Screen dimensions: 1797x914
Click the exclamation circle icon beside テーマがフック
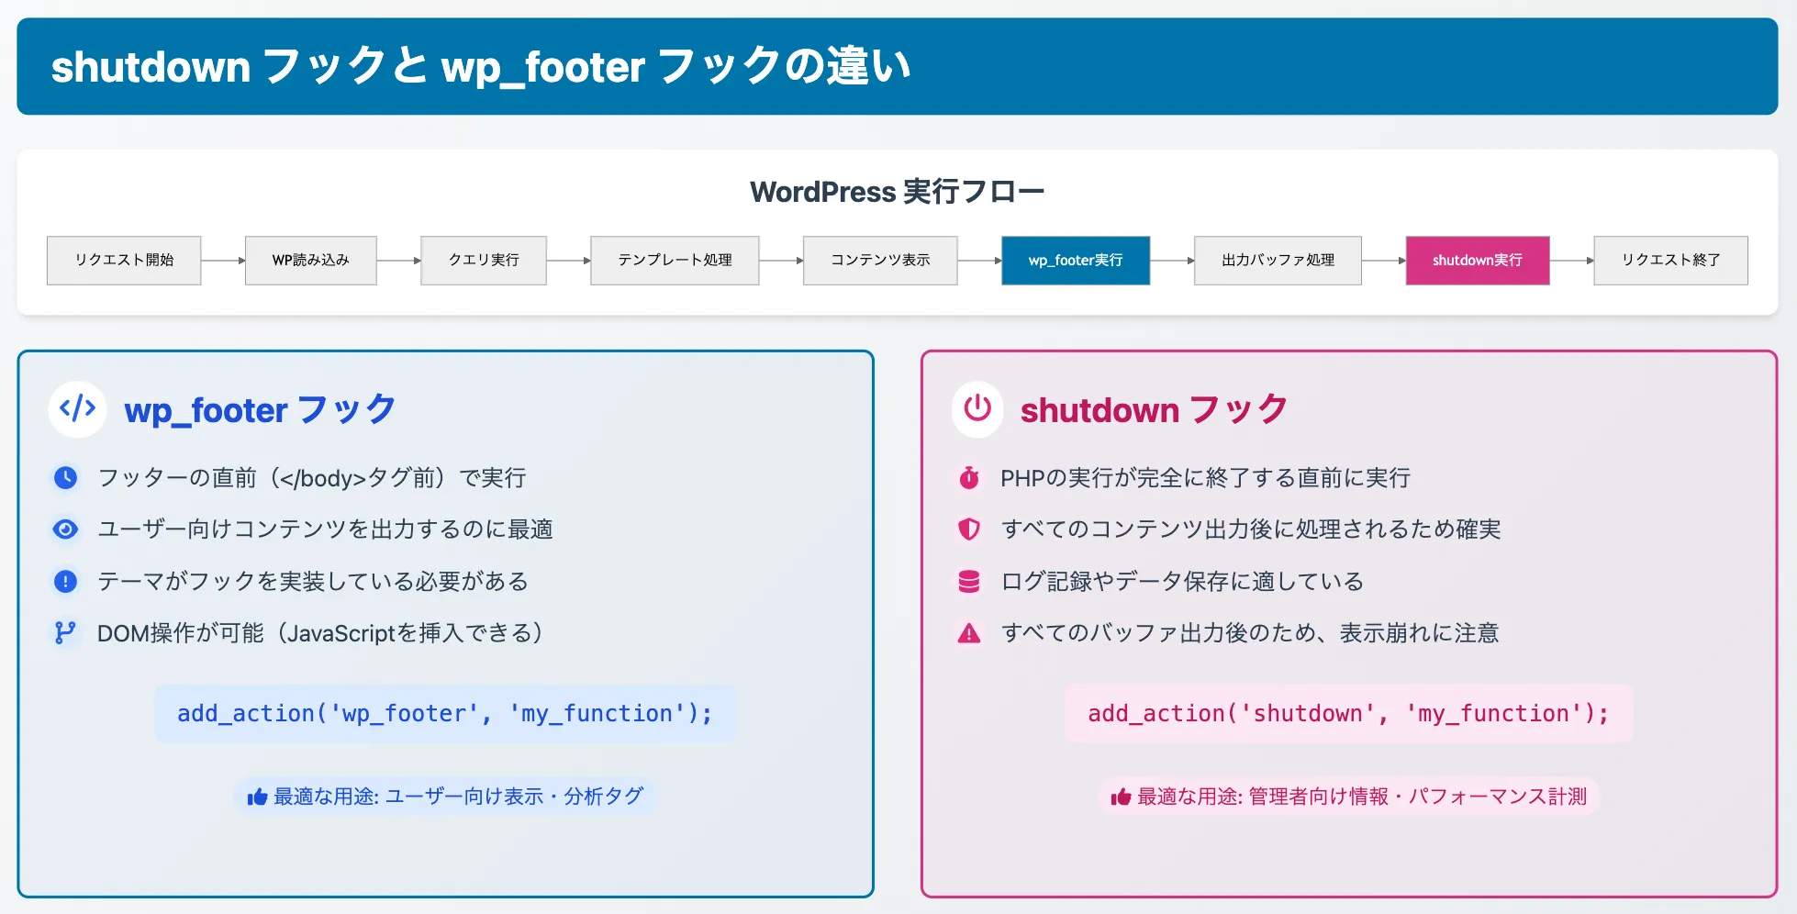(x=65, y=581)
